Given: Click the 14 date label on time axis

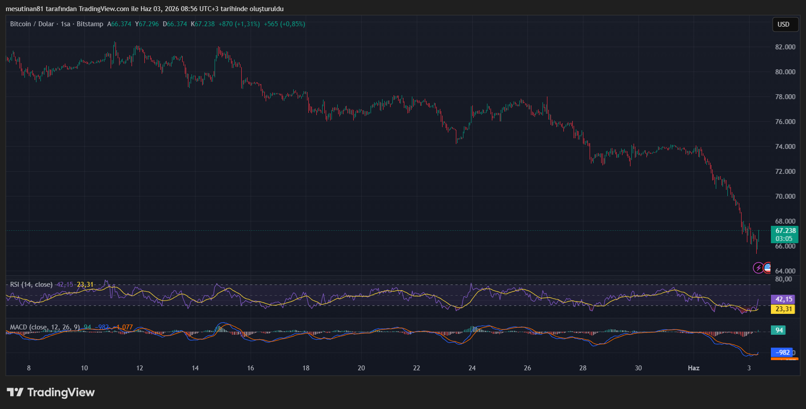Looking at the screenshot, I should [195, 368].
